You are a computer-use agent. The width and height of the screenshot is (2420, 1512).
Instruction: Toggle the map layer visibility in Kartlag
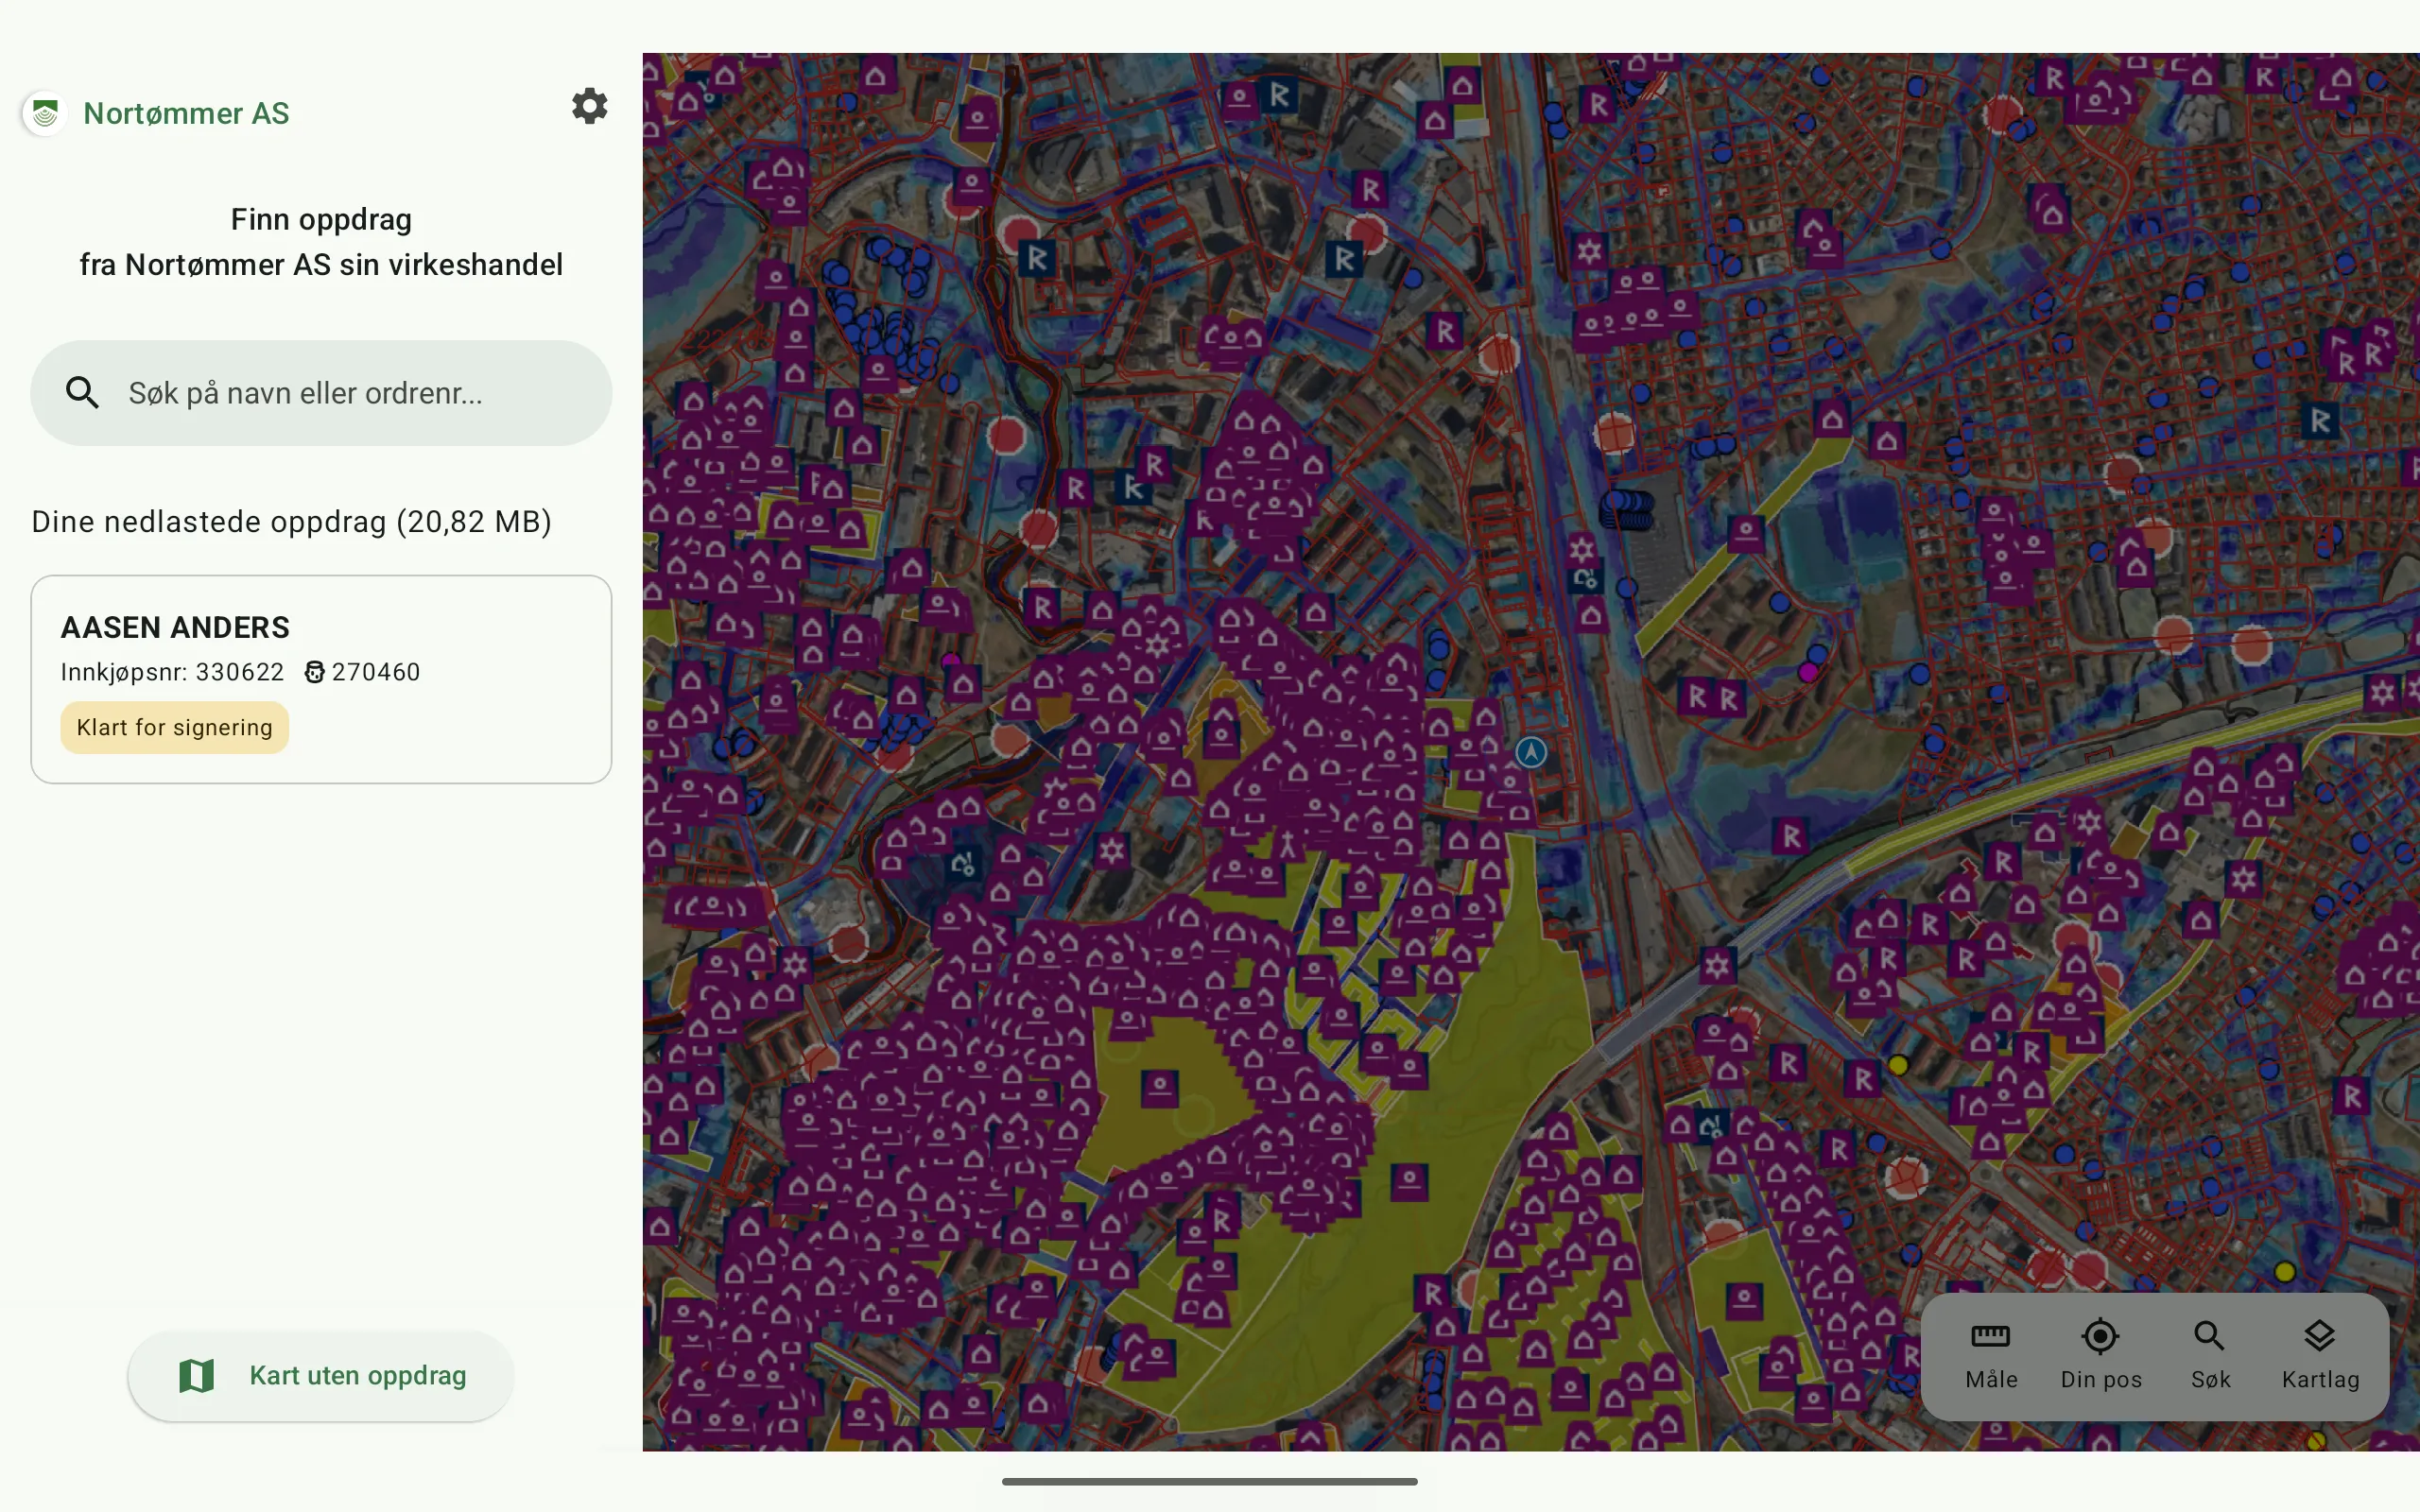(x=2319, y=1350)
